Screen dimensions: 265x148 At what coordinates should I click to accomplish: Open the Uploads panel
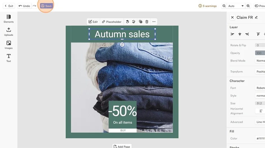[9, 32]
